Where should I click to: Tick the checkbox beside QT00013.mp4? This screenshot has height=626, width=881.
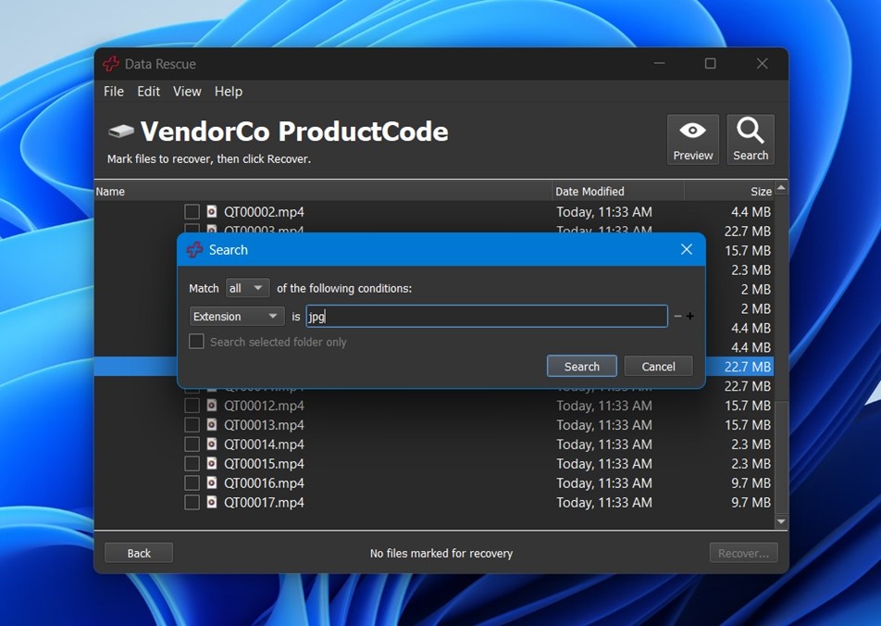(x=192, y=425)
